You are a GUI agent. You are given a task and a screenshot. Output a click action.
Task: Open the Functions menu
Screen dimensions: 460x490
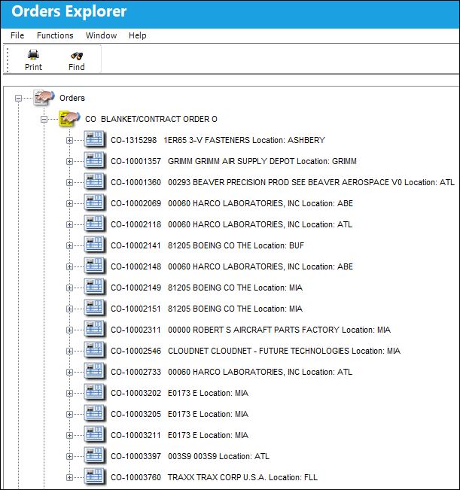(55, 35)
